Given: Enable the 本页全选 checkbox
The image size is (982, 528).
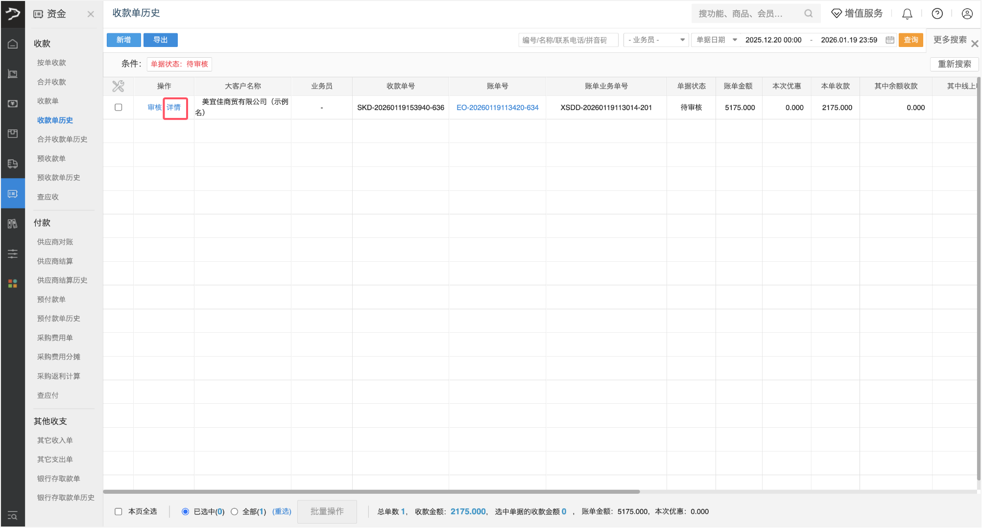Looking at the screenshot, I should pos(119,511).
